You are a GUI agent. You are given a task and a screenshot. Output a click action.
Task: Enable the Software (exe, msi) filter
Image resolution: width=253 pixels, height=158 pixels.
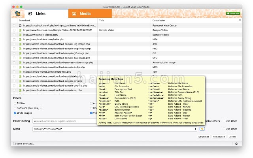coord(15,108)
